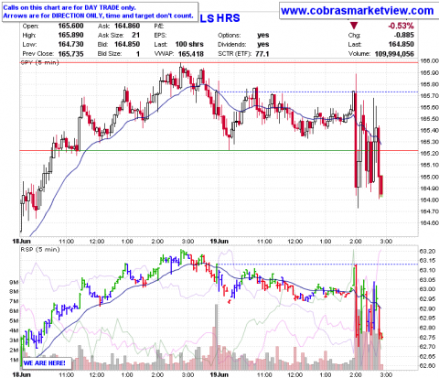Click the 164.60 price axis label
439x378 pixels.
tap(430, 223)
